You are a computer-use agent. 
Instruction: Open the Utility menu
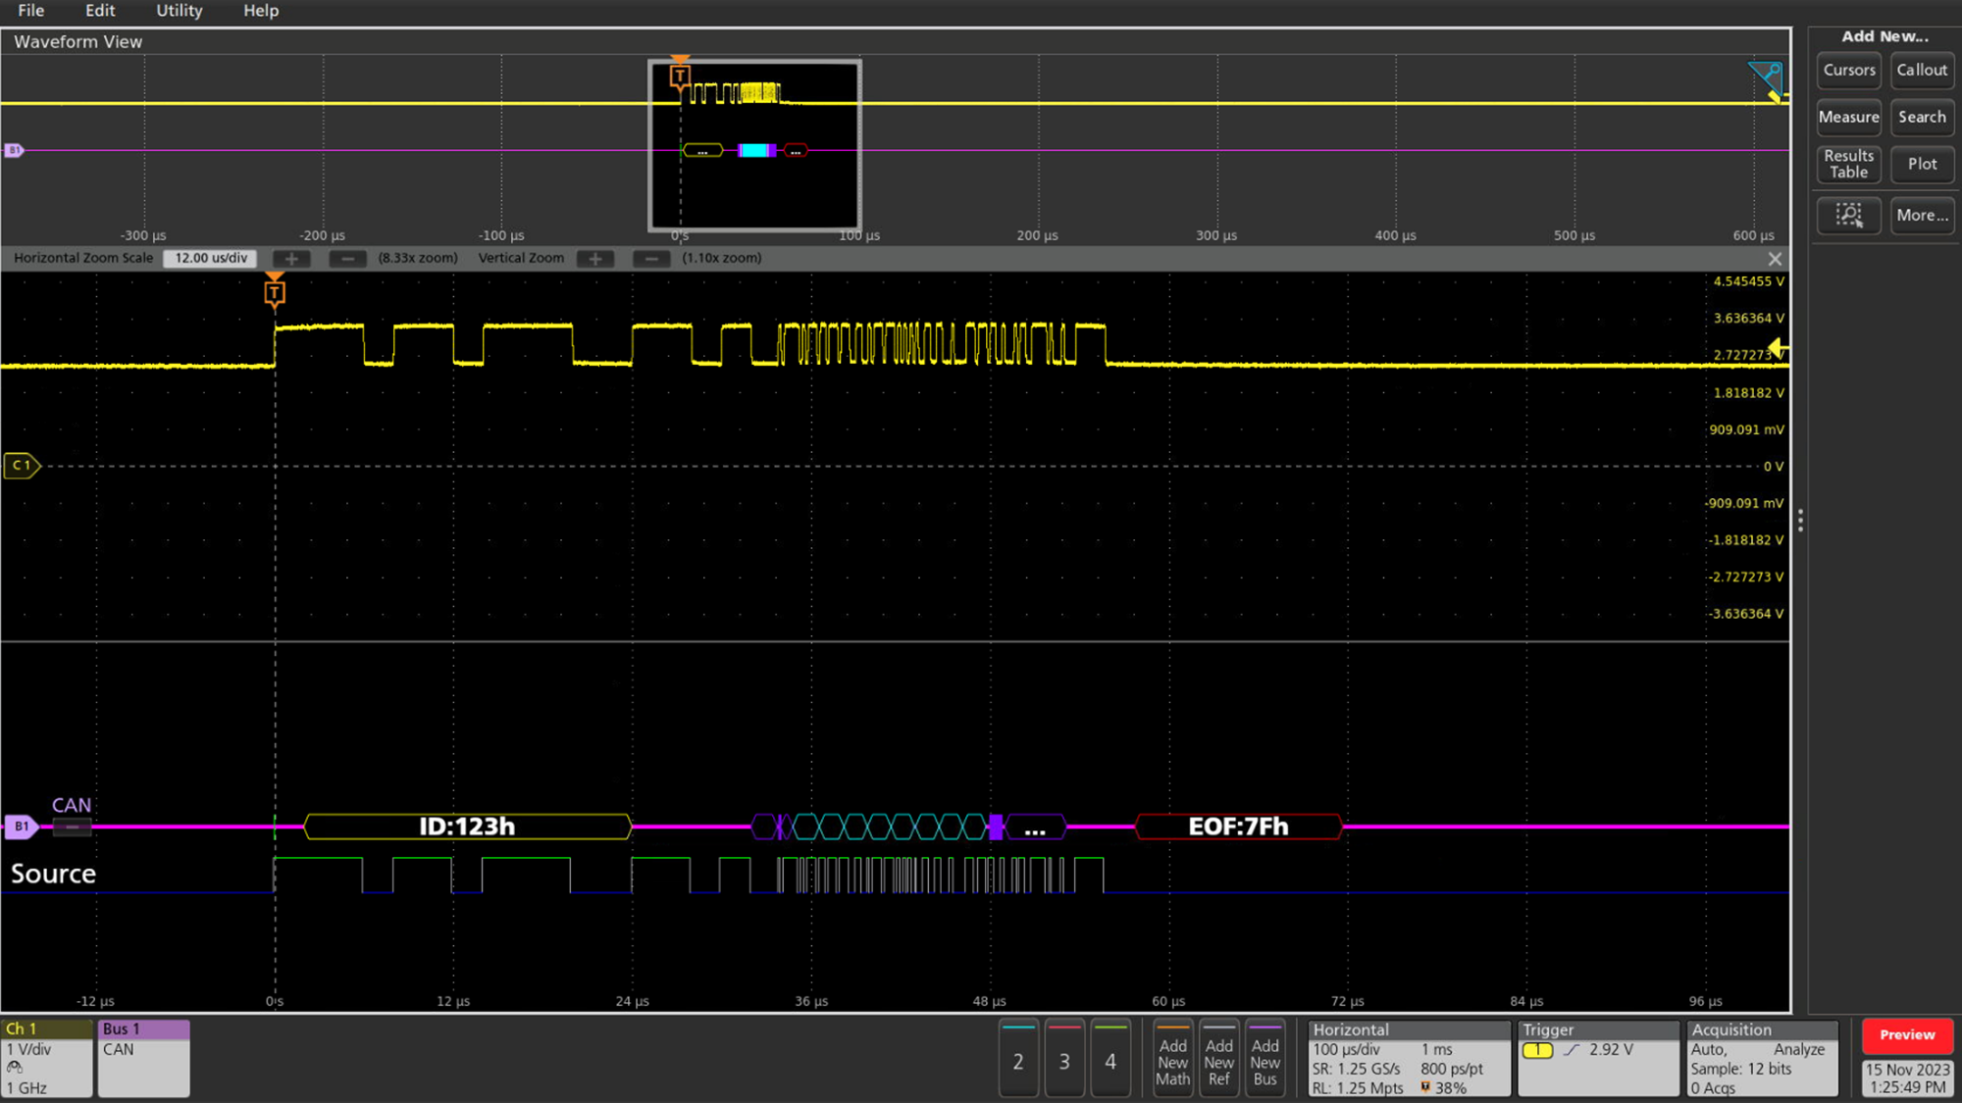coord(178,11)
